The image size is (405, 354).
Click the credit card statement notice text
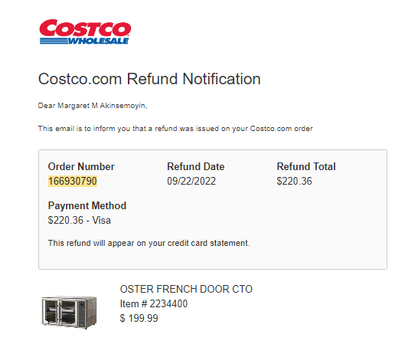[x=149, y=243]
